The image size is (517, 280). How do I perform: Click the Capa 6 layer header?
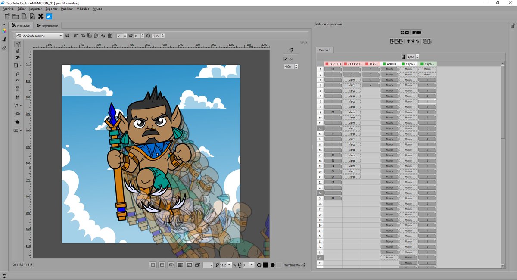427,64
